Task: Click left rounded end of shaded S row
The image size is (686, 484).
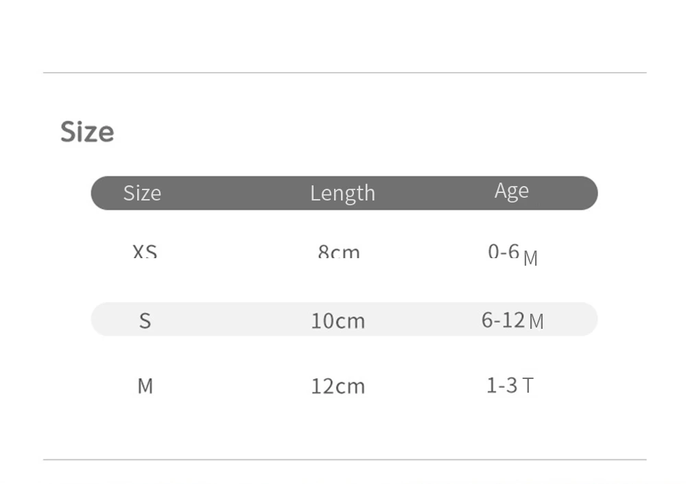Action: point(99,319)
